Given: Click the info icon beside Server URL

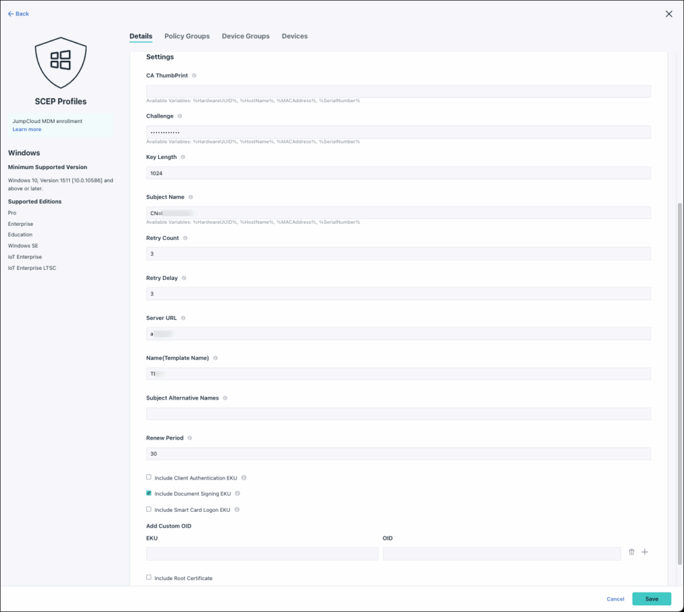Looking at the screenshot, I should click(183, 318).
